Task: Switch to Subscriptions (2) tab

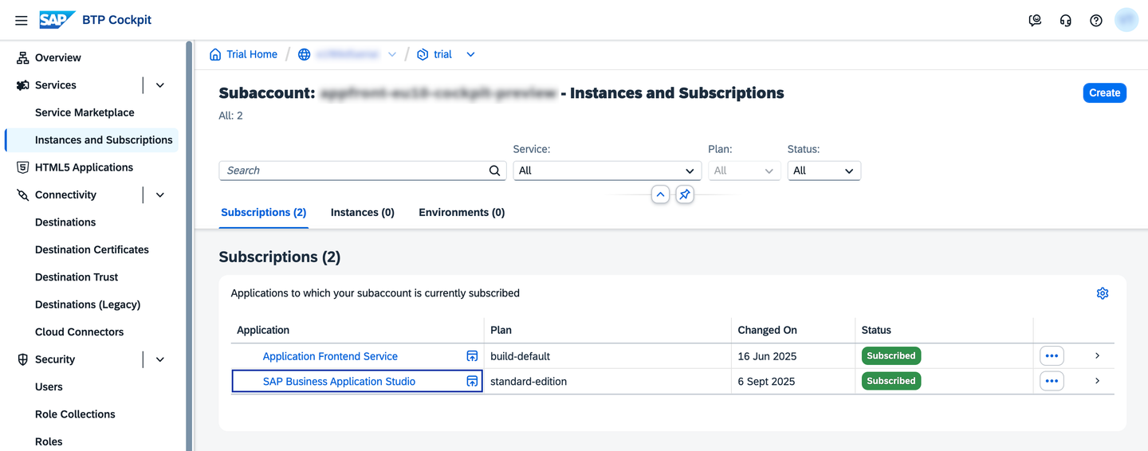Action: pos(264,213)
